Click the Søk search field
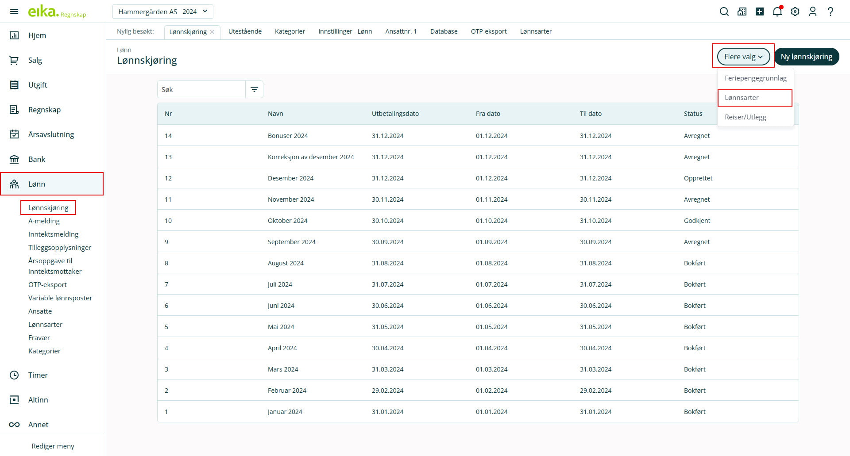850x456 pixels. pos(201,89)
